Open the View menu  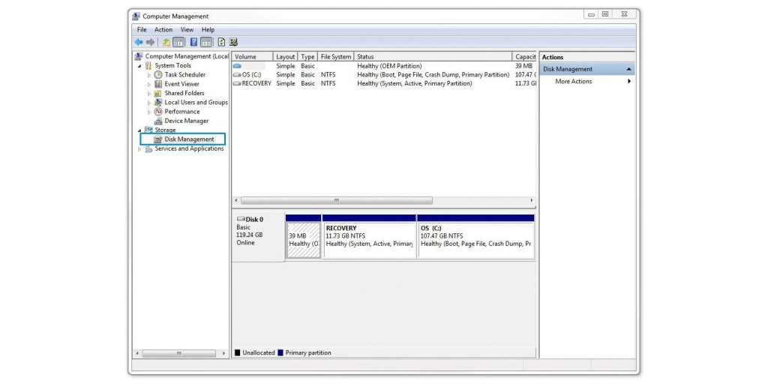pyautogui.click(x=187, y=30)
